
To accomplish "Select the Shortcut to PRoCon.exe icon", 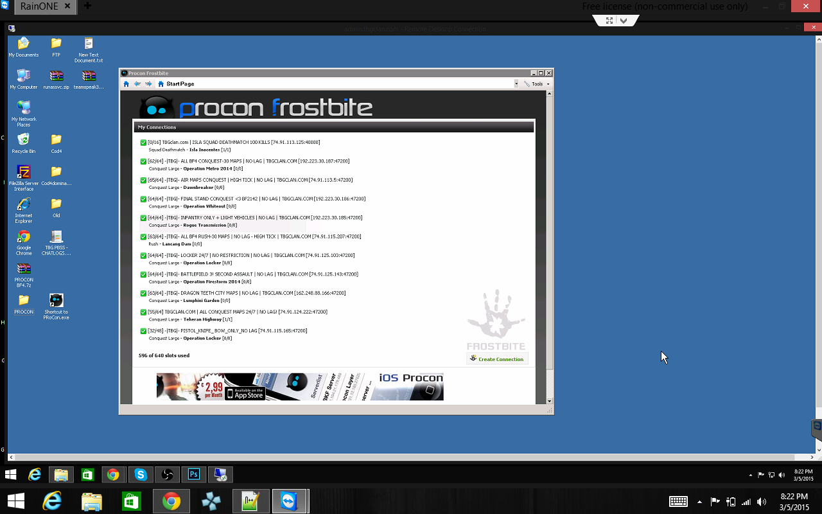I will 56,306.
